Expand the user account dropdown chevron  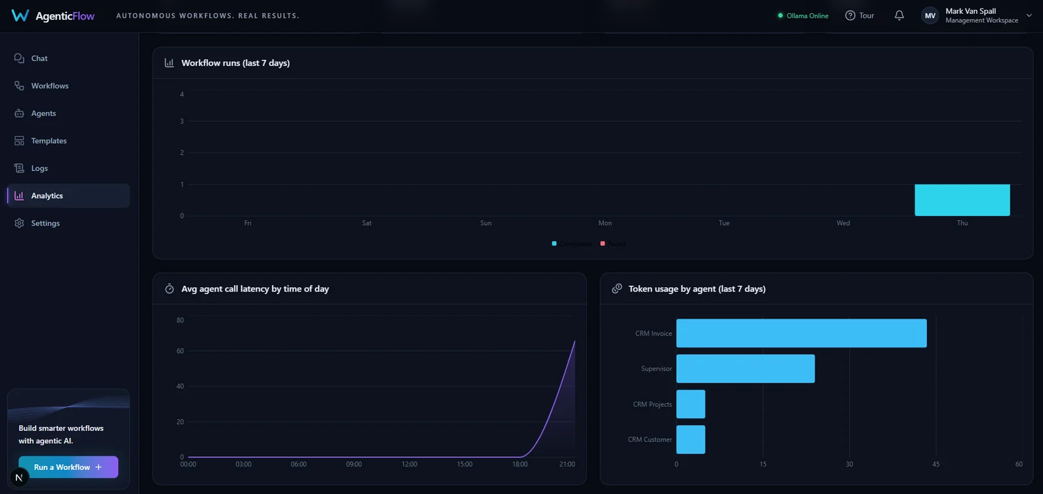(1029, 16)
